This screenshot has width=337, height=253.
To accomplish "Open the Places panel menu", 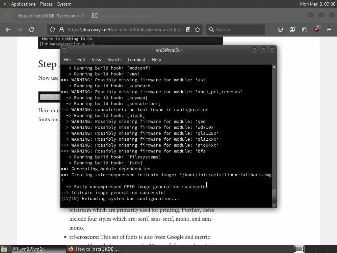I will pos(46,4).
